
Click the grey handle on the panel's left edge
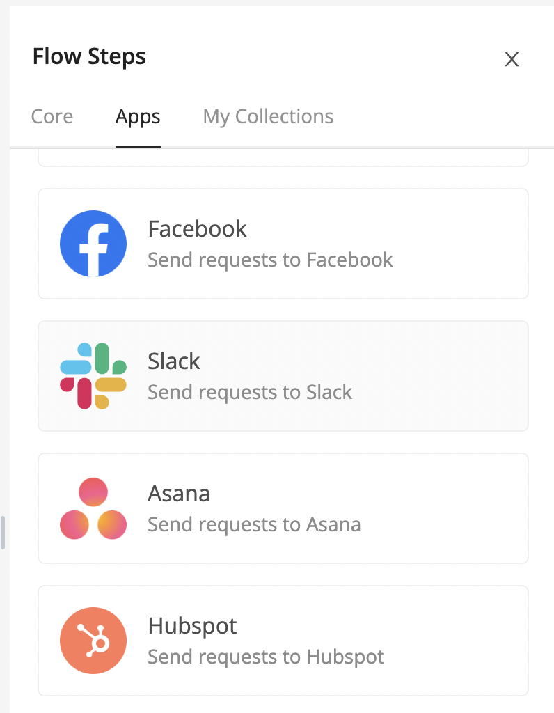pyautogui.click(x=3, y=533)
